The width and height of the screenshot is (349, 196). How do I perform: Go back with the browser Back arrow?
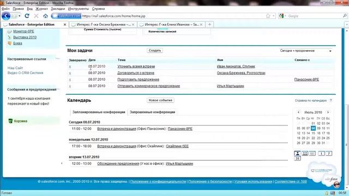tap(6, 16)
